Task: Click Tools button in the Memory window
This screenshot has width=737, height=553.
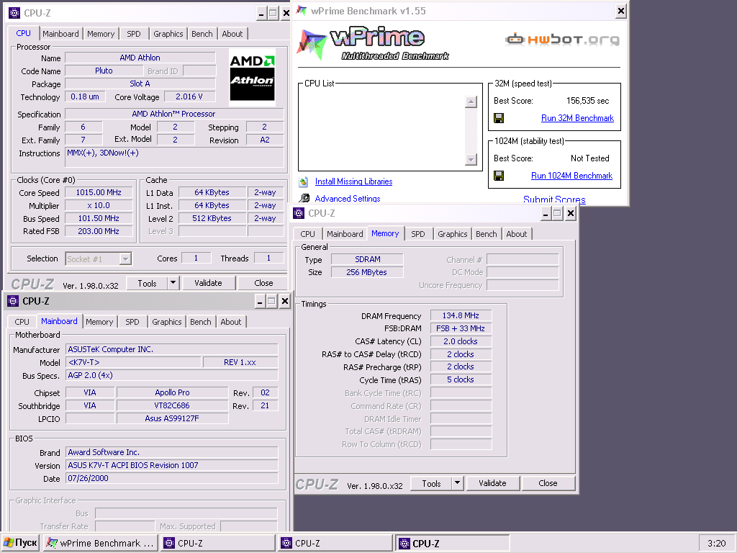Action: pos(431,483)
